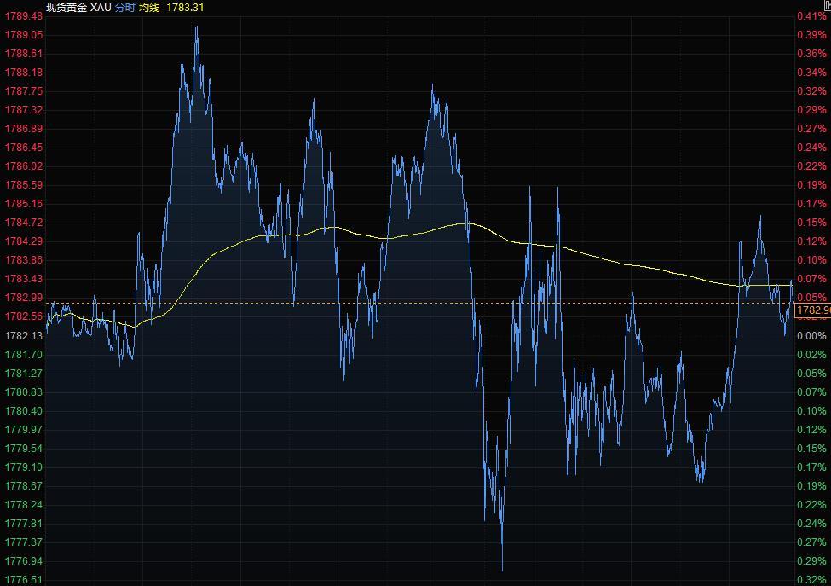Click the 1789.48 top price axis label
The width and height of the screenshot is (831, 586).
point(24,16)
